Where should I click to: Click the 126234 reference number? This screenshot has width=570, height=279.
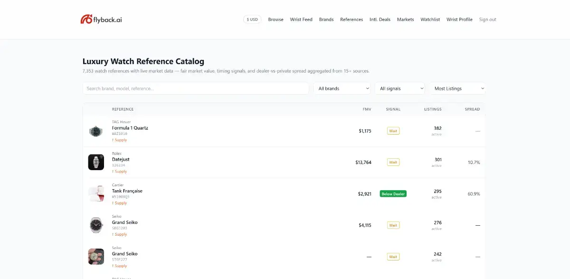119,165
